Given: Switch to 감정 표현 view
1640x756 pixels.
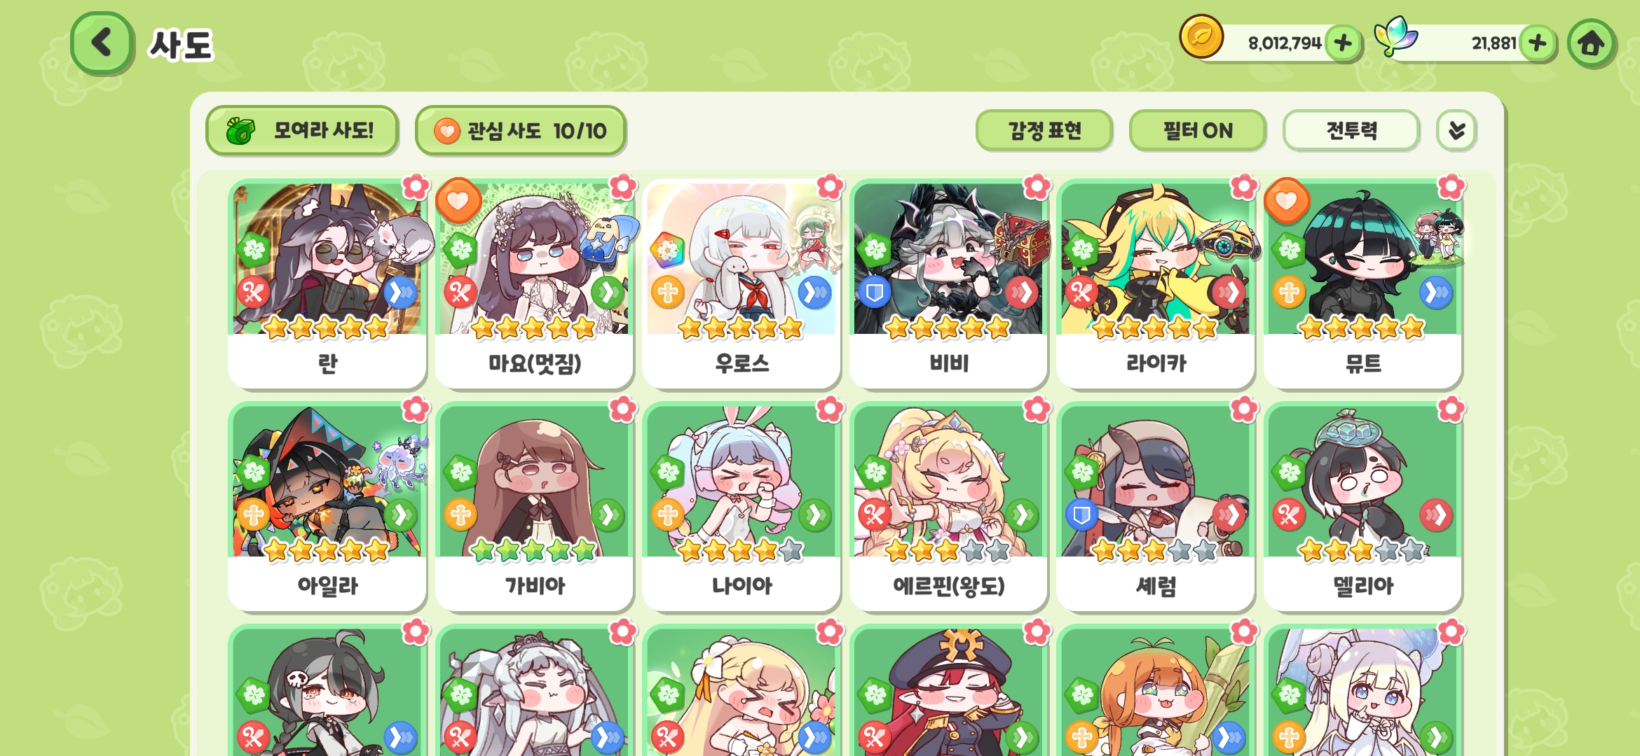Looking at the screenshot, I should tap(1044, 130).
